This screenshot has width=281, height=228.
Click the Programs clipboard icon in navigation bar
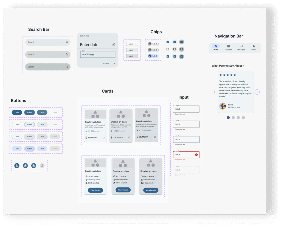pyautogui.click(x=228, y=46)
